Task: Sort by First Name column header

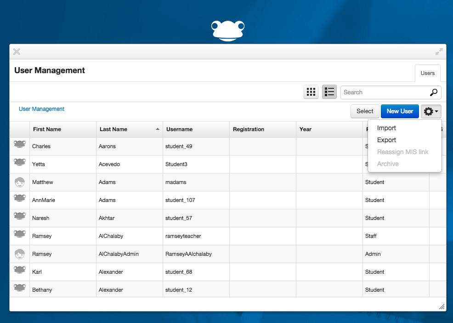Action: click(63, 129)
